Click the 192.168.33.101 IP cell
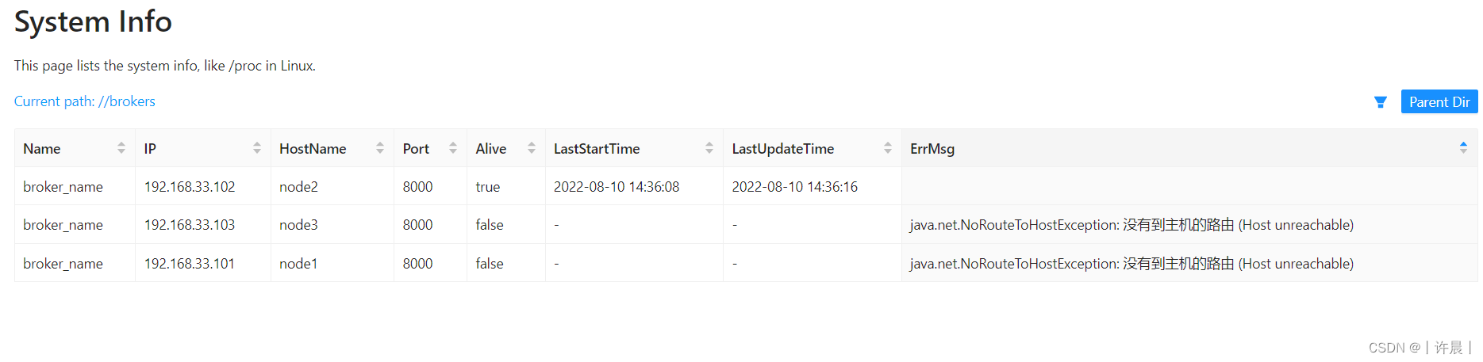 click(190, 264)
